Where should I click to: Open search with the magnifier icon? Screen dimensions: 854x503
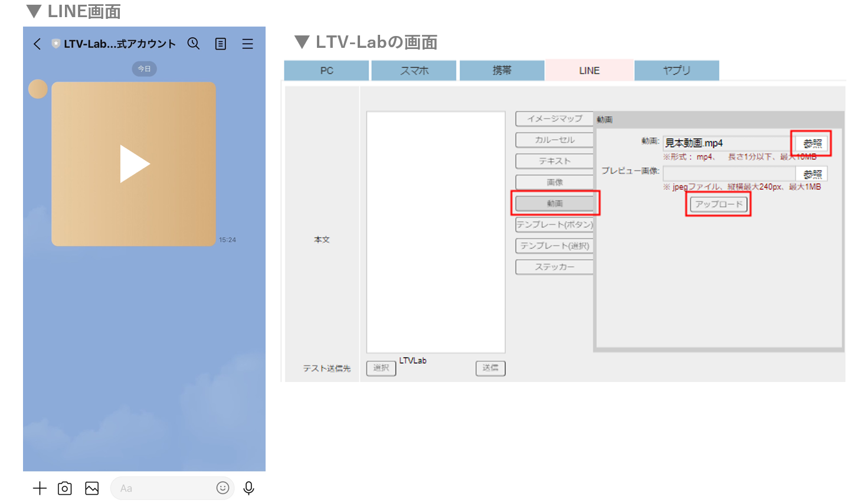pyautogui.click(x=194, y=44)
